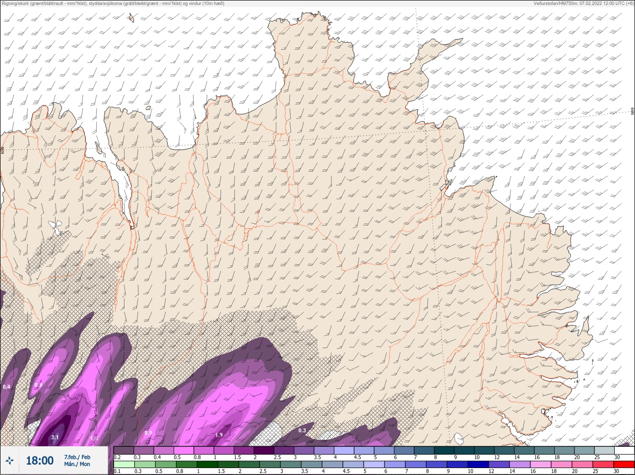The width and height of the screenshot is (635, 475).
Task: Pick the bright magenta swatch after 0.5 in the upper legend
Action: (x=184, y=451)
